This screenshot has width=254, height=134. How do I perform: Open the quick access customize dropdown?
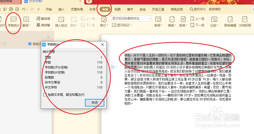pos(38,9)
